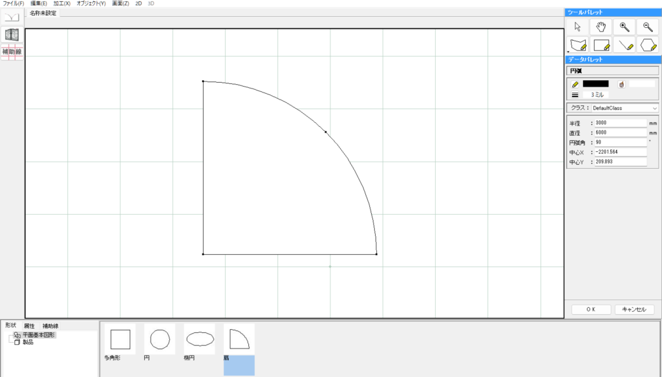
Task: Select the freeform shape drawing tool
Action: (577, 45)
